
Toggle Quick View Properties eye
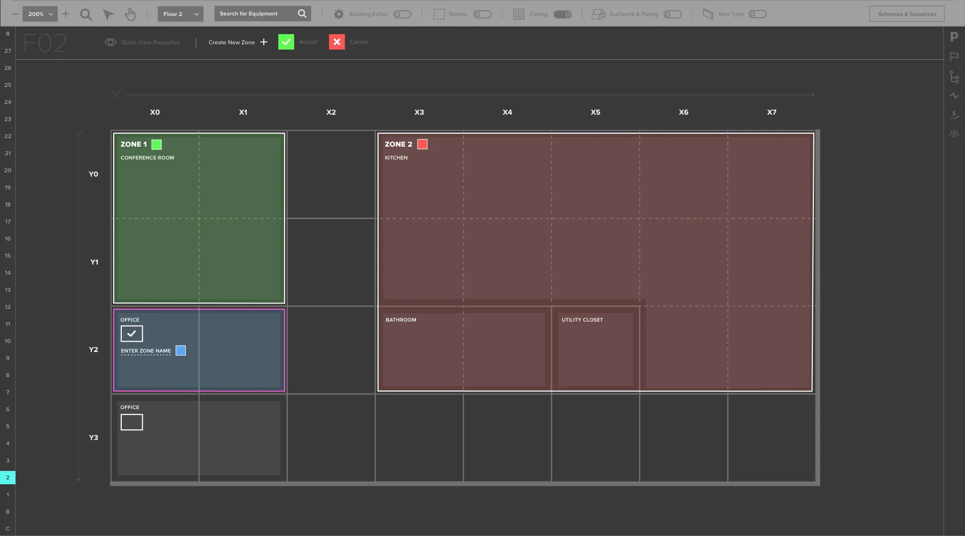click(x=111, y=42)
